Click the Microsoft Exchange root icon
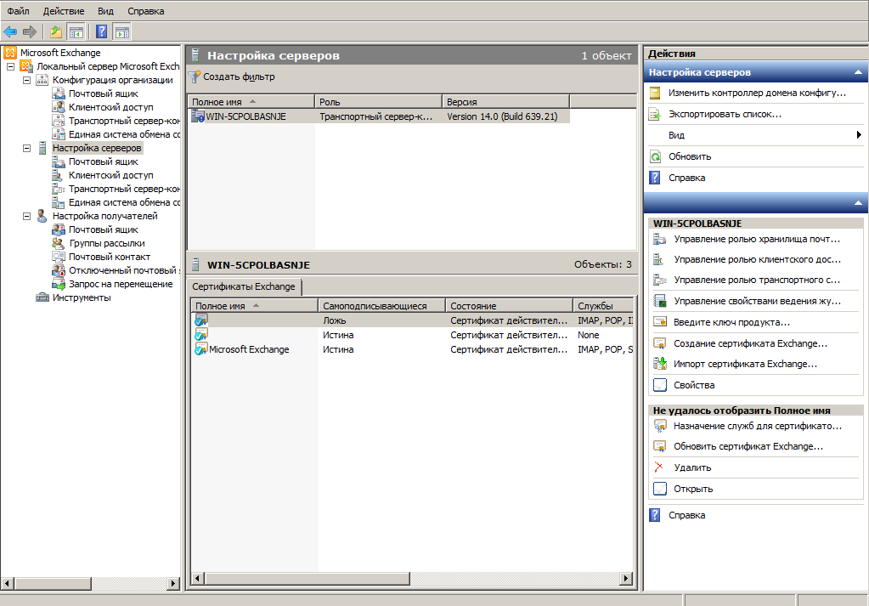869x606 pixels. click(10, 53)
